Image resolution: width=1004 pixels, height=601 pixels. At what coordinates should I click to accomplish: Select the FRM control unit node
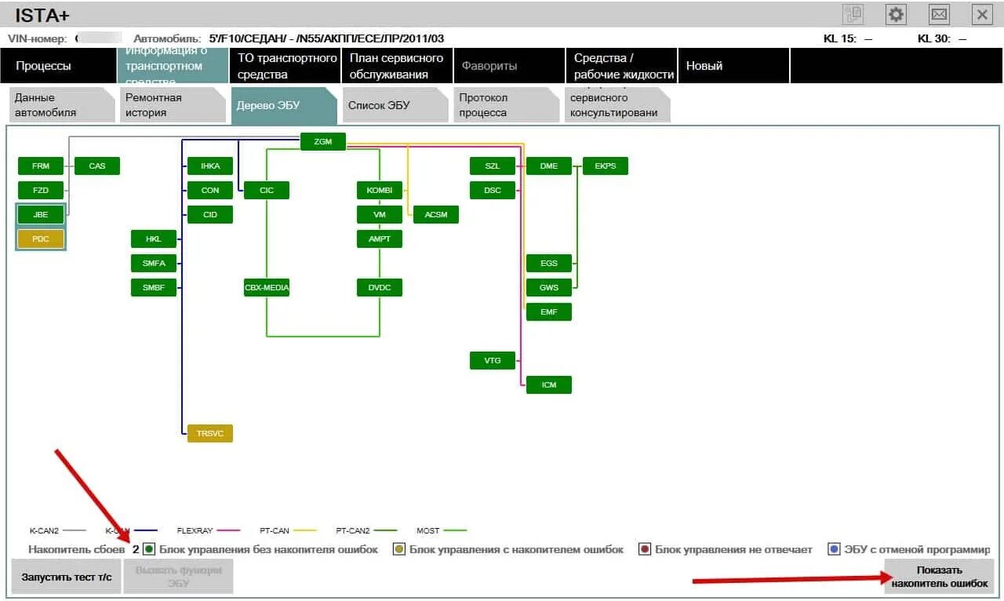point(41,166)
